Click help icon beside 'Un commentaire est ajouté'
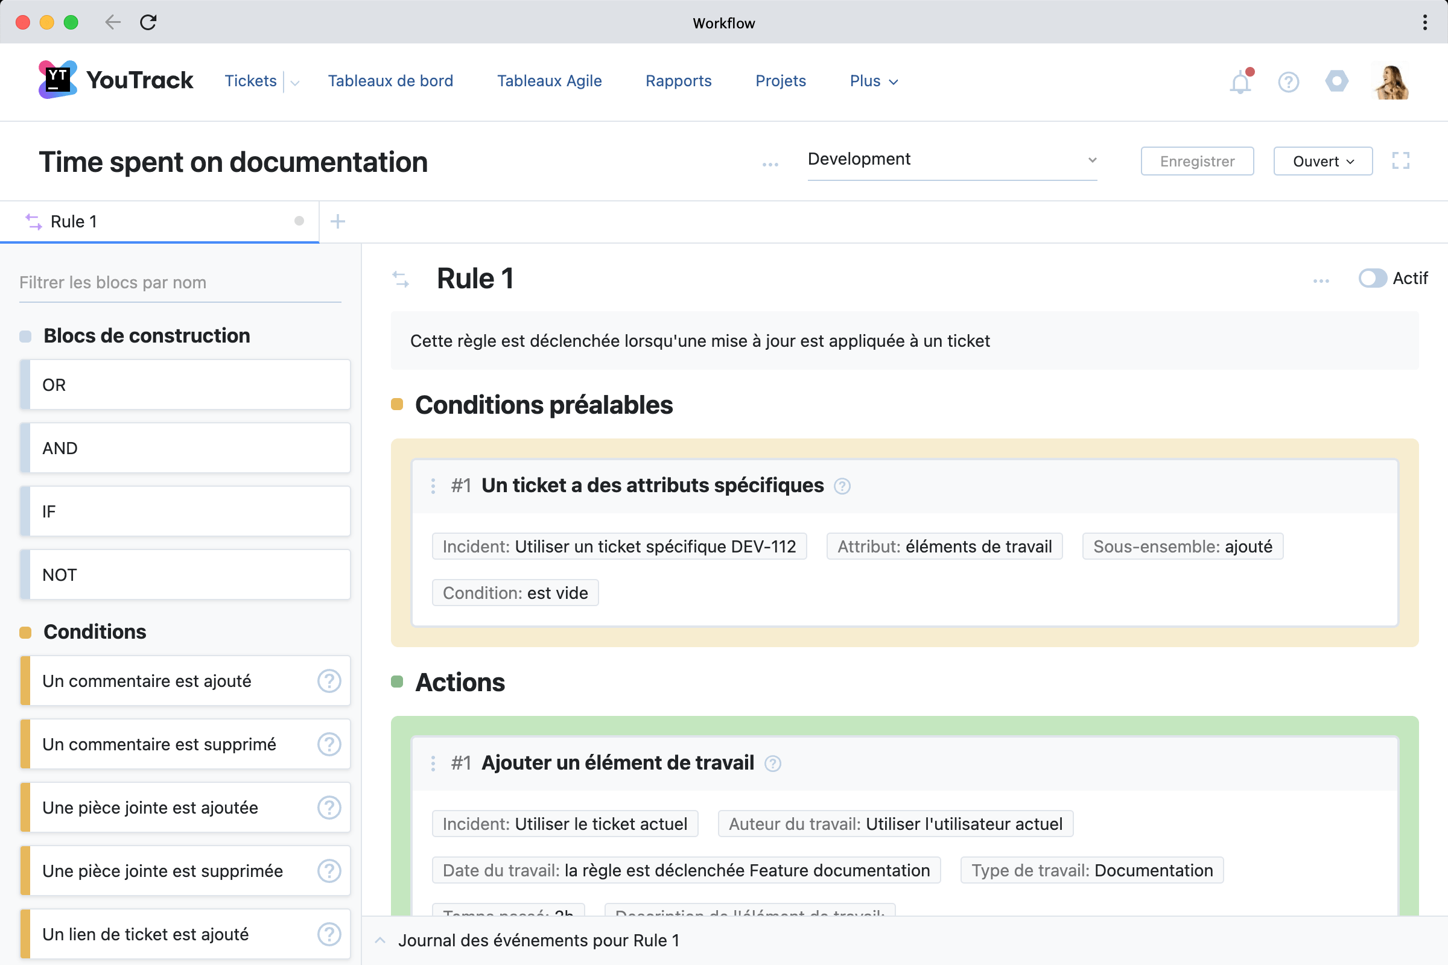 pyautogui.click(x=329, y=681)
